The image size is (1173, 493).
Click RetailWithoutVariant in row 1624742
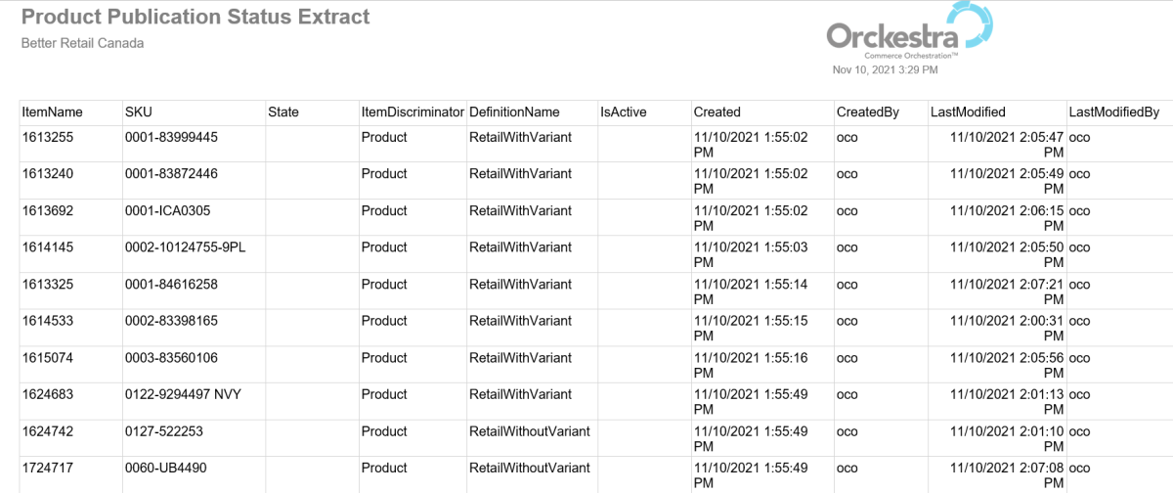530,431
